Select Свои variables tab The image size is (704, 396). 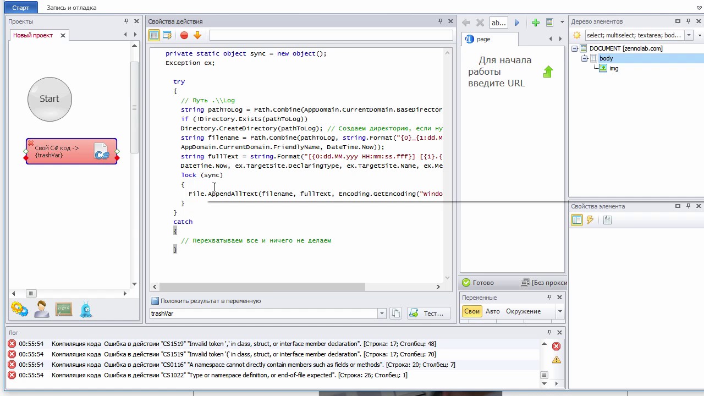(x=472, y=311)
